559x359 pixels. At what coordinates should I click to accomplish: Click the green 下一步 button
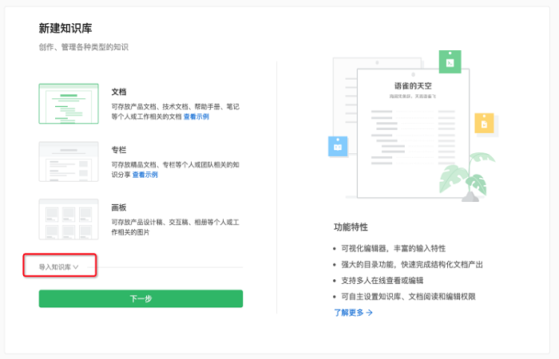tap(141, 298)
